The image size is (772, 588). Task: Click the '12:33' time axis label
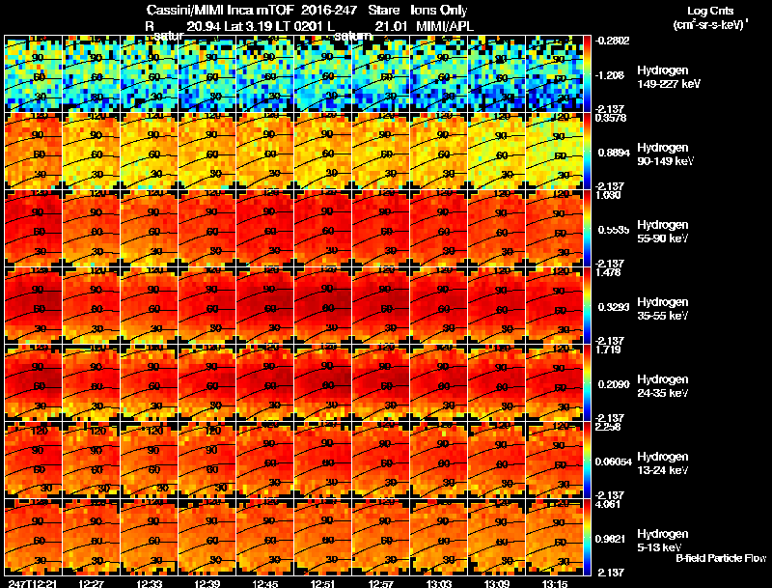(x=150, y=584)
